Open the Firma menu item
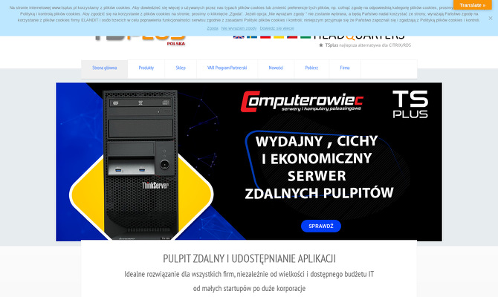This screenshot has height=297, width=498. click(345, 68)
